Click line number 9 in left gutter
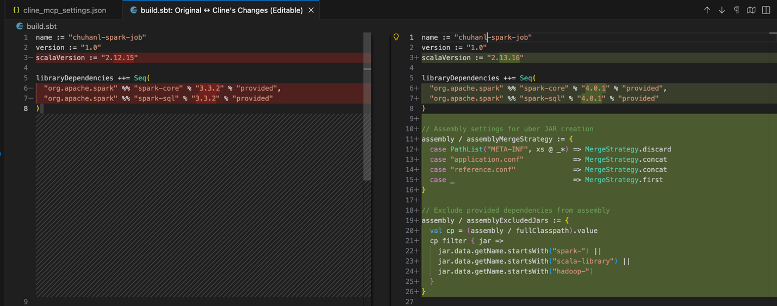 (26, 302)
